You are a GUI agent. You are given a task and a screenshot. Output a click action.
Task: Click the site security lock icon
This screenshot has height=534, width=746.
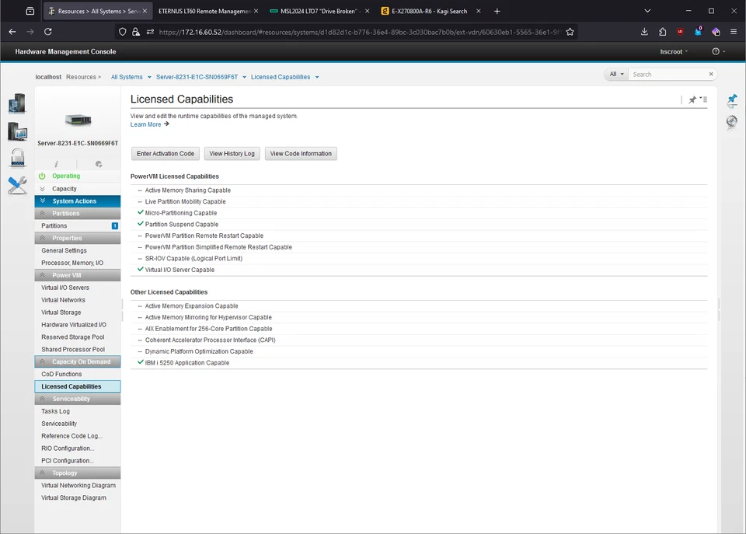[136, 32]
